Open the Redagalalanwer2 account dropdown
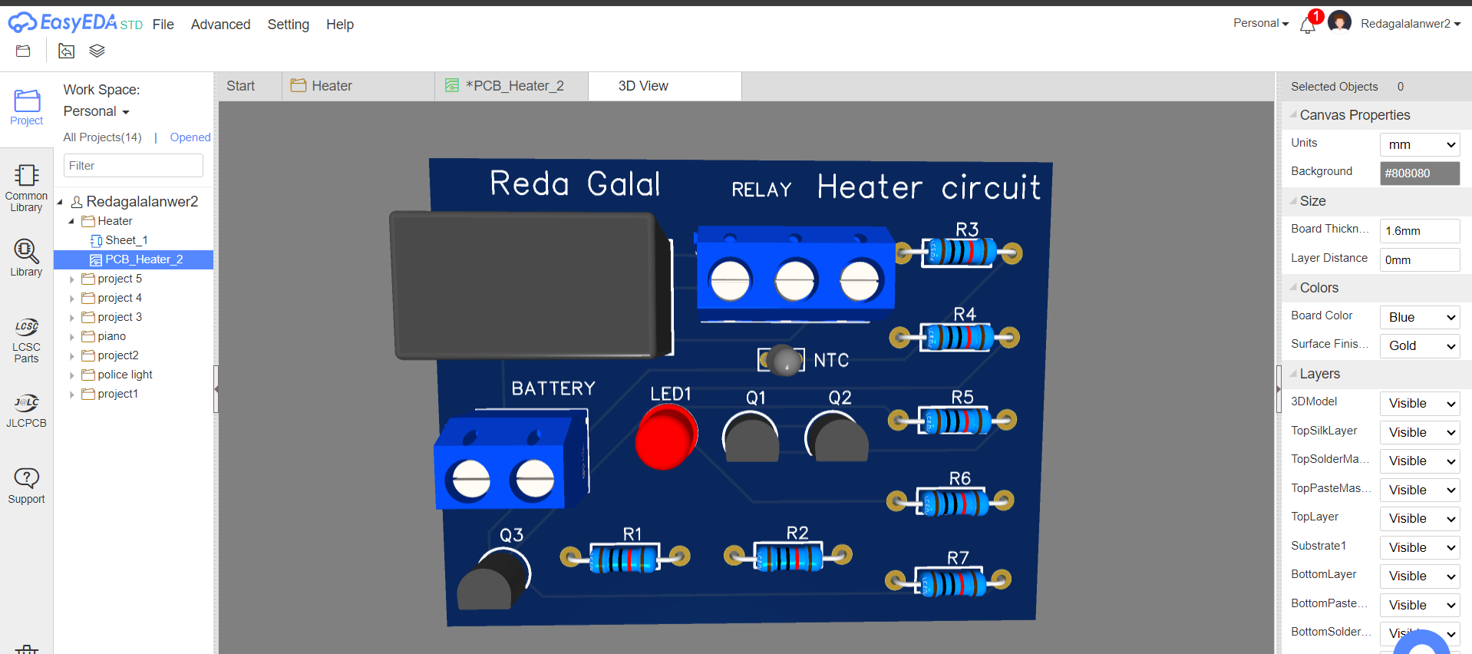Image resolution: width=1472 pixels, height=654 pixels. click(x=1411, y=24)
